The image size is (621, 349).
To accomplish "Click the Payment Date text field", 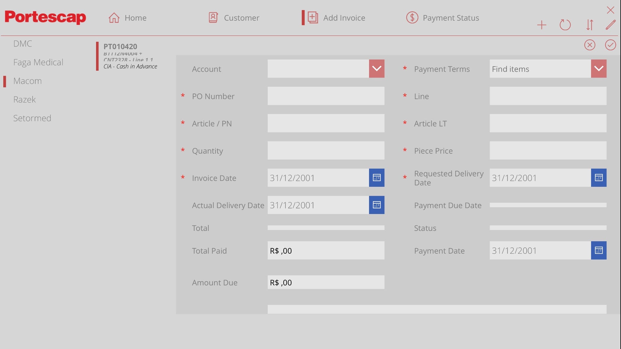I will tap(540, 250).
